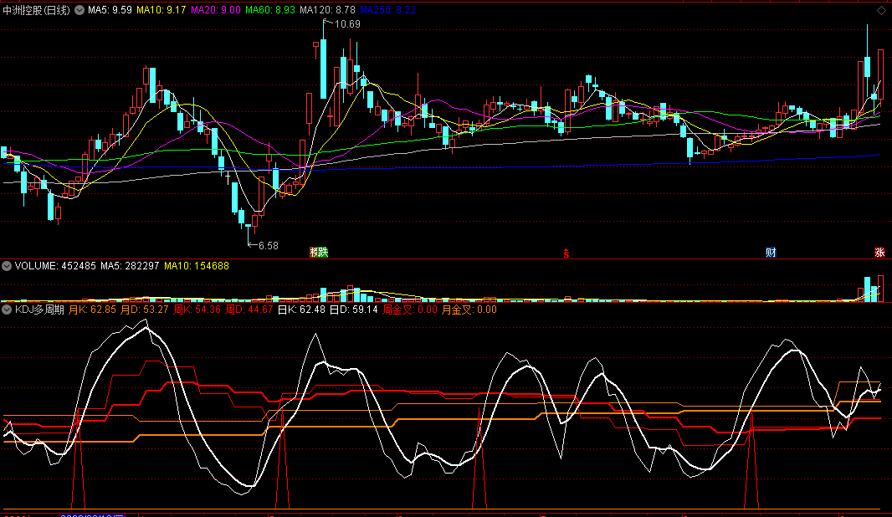Click the 6.58 low price label

point(269,246)
